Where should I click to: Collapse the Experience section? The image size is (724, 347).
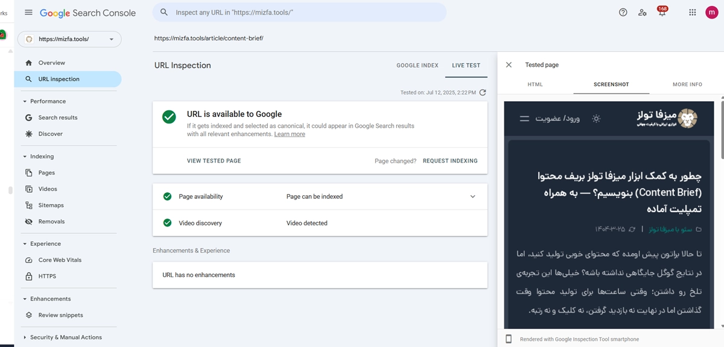[25, 244]
